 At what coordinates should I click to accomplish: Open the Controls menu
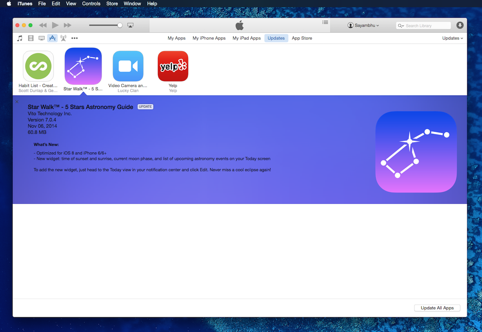91,4
